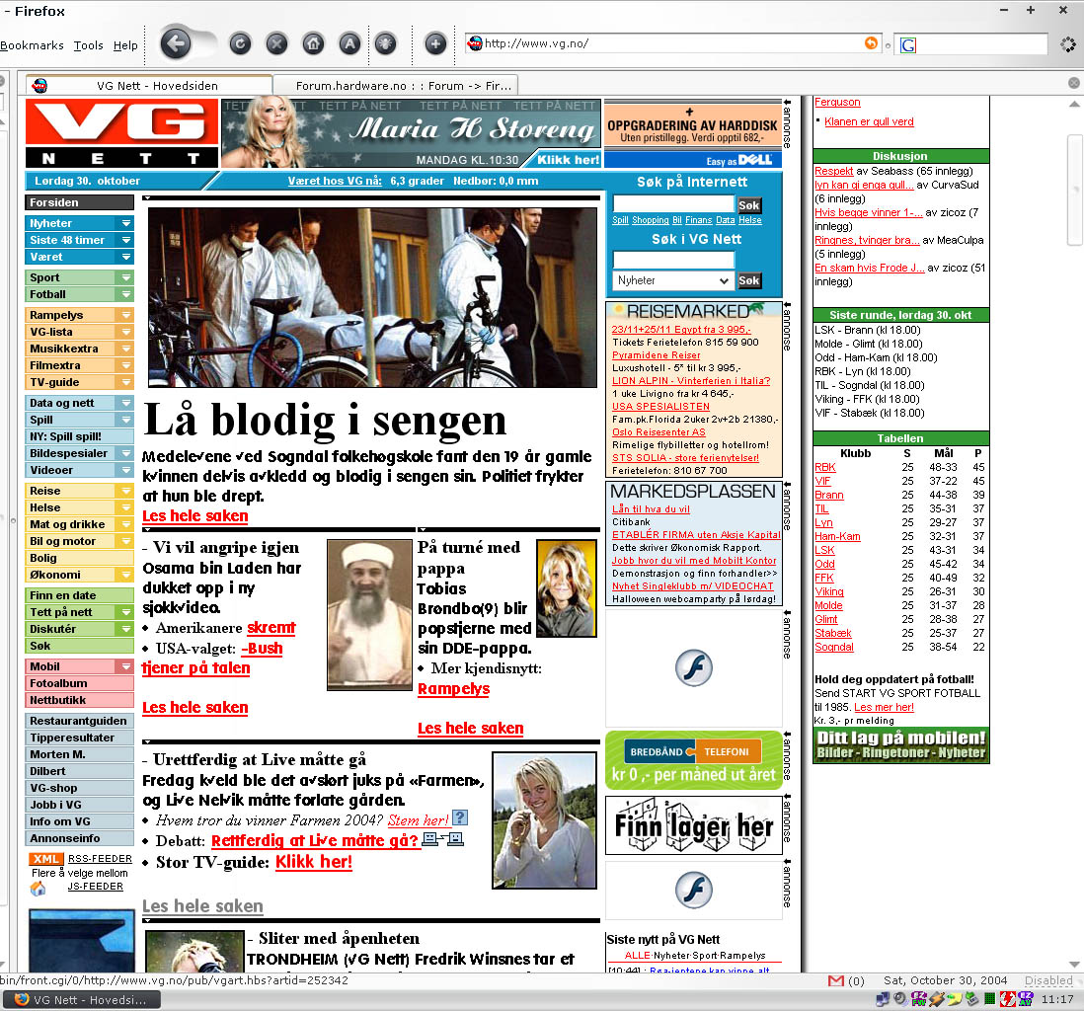Viewport: 1084px width, 1011px height.
Task: Expand the 'Siste 48 timer' menu arrow
Action: point(125,240)
